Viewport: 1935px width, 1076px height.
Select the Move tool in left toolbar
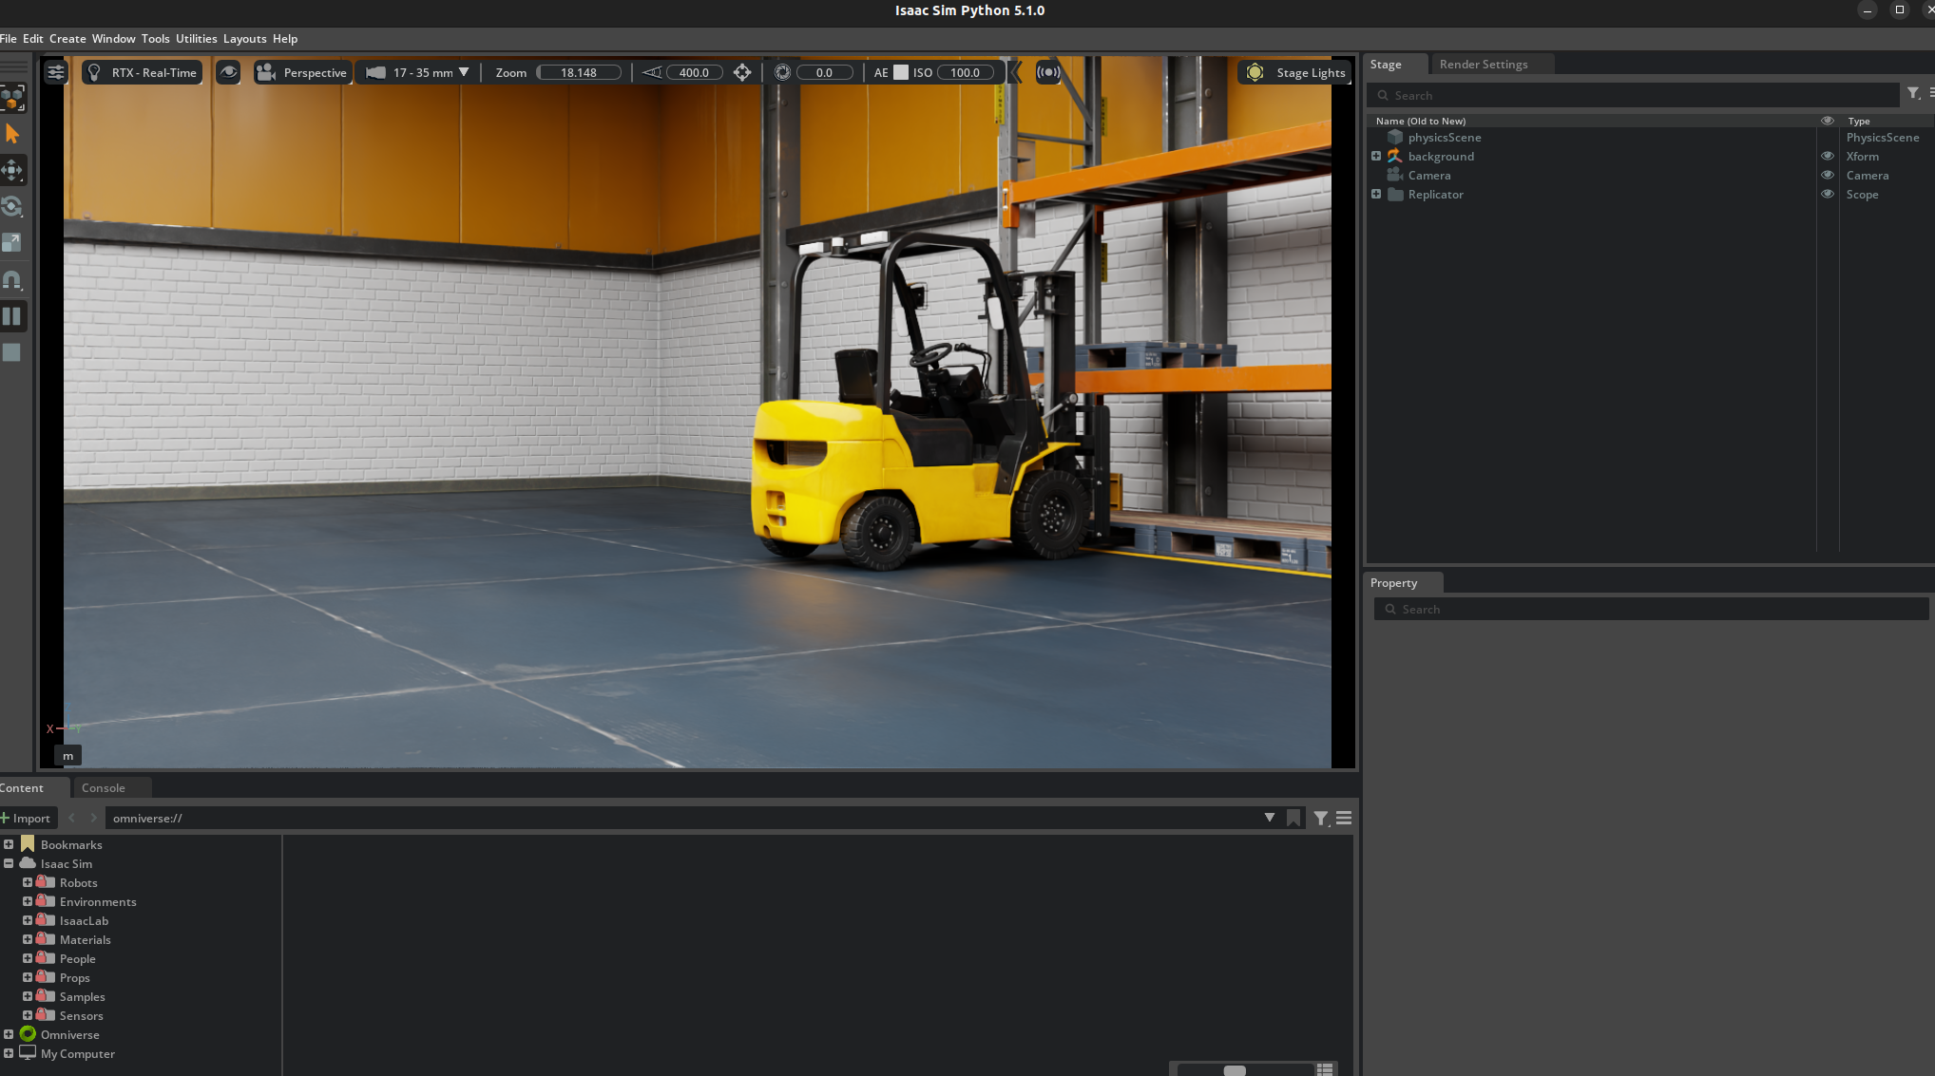click(x=12, y=170)
